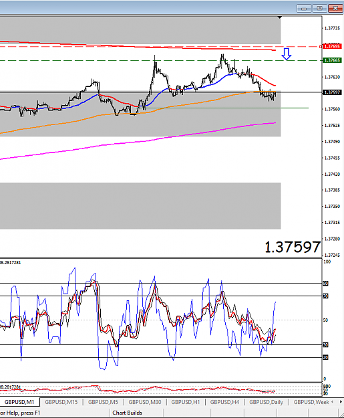This screenshot has width=344, height=418.
Task: Click the oscillator level 30 label
Action: coord(325,344)
